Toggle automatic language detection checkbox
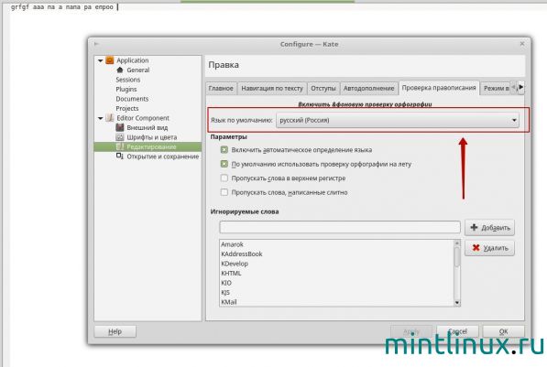 click(x=224, y=150)
